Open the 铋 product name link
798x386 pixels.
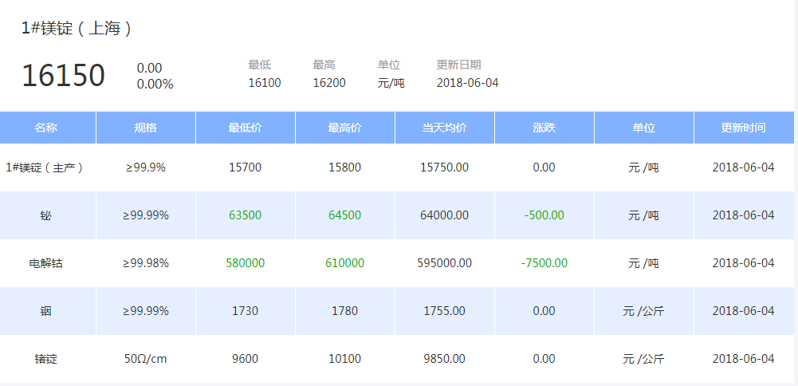(x=45, y=215)
